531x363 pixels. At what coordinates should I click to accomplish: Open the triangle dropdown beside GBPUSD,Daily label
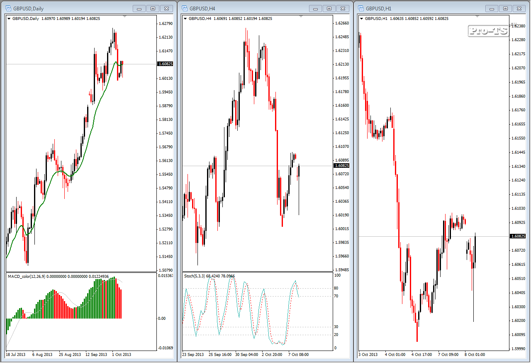[x=9, y=19]
